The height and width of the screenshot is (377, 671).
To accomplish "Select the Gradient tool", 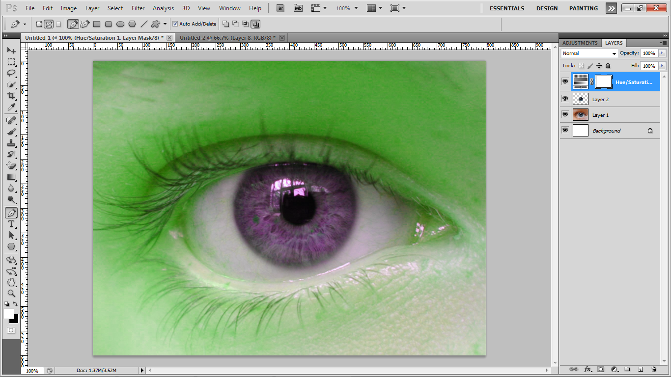I will tap(11, 177).
